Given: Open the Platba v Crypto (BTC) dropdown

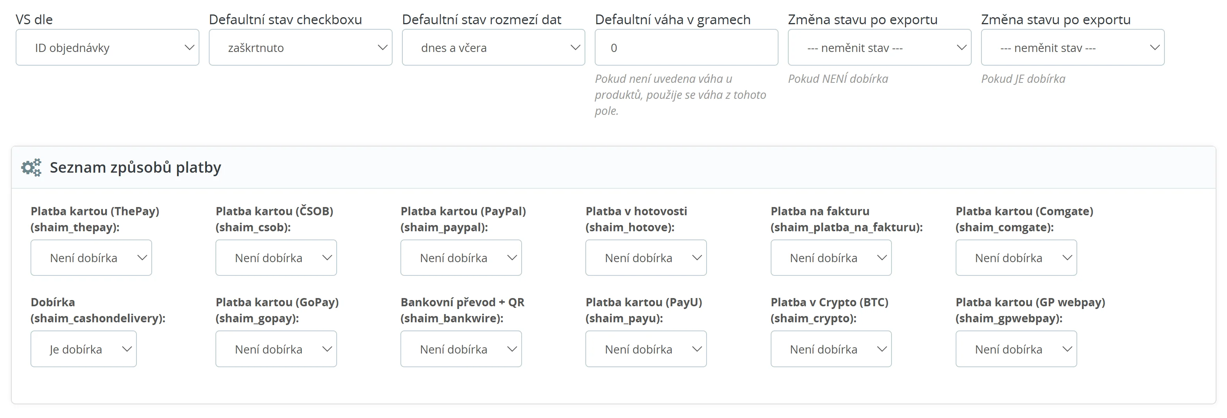Looking at the screenshot, I should 831,350.
